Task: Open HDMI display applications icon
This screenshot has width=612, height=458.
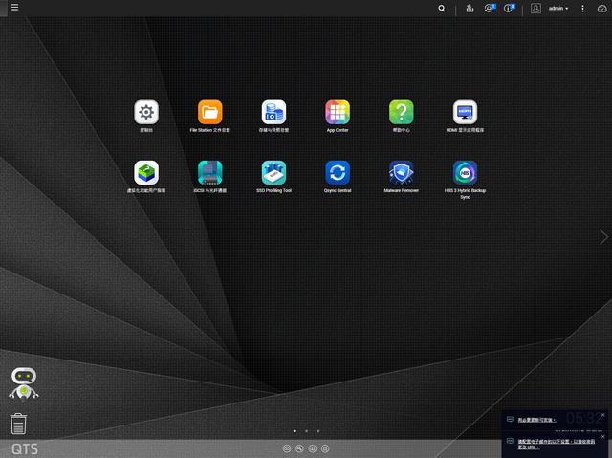Action: click(465, 112)
